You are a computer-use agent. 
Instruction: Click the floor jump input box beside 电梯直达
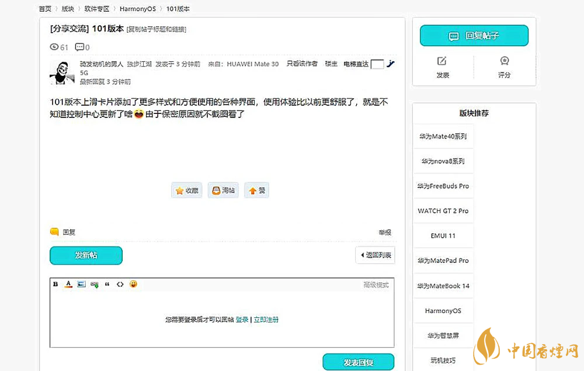coord(377,64)
